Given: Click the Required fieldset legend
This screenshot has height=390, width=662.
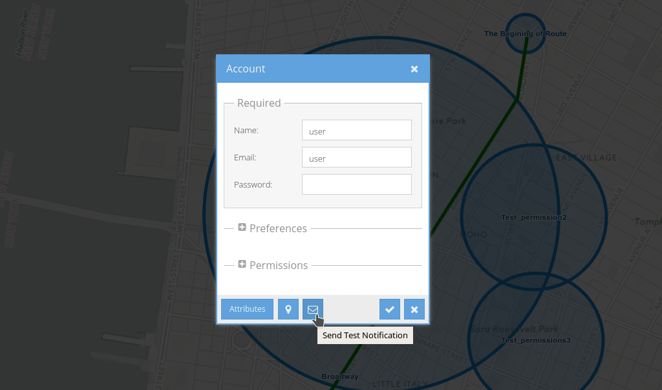Looking at the screenshot, I should [259, 103].
